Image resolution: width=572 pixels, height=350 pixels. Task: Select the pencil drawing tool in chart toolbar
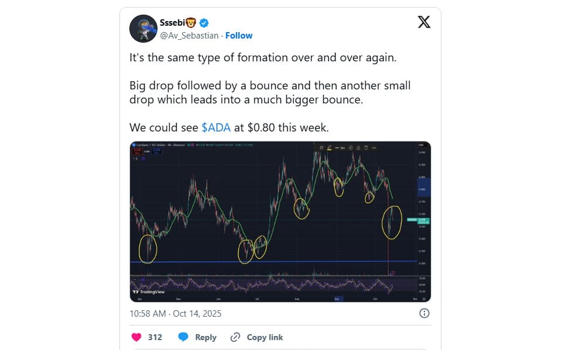330,147
